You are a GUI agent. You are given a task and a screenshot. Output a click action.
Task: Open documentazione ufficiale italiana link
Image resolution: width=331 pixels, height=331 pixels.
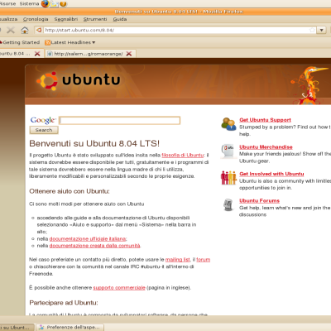(x=88, y=239)
